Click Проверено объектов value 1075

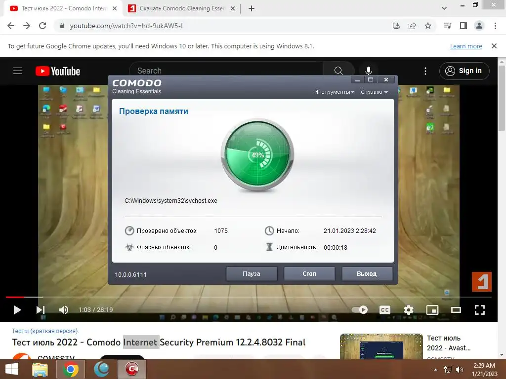tap(221, 231)
